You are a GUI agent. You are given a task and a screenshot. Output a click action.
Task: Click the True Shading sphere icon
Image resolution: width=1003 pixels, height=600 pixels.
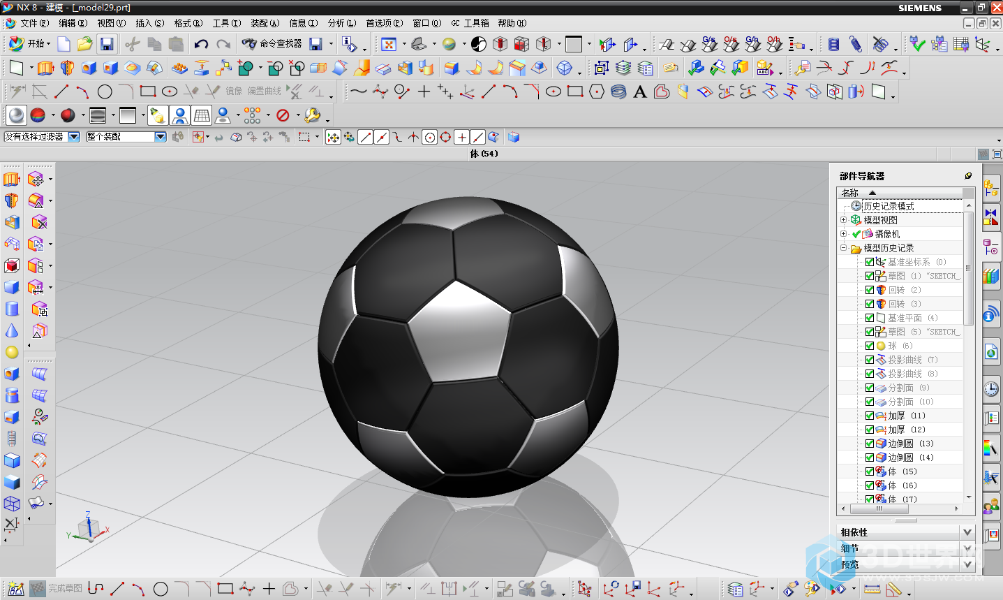point(17,115)
